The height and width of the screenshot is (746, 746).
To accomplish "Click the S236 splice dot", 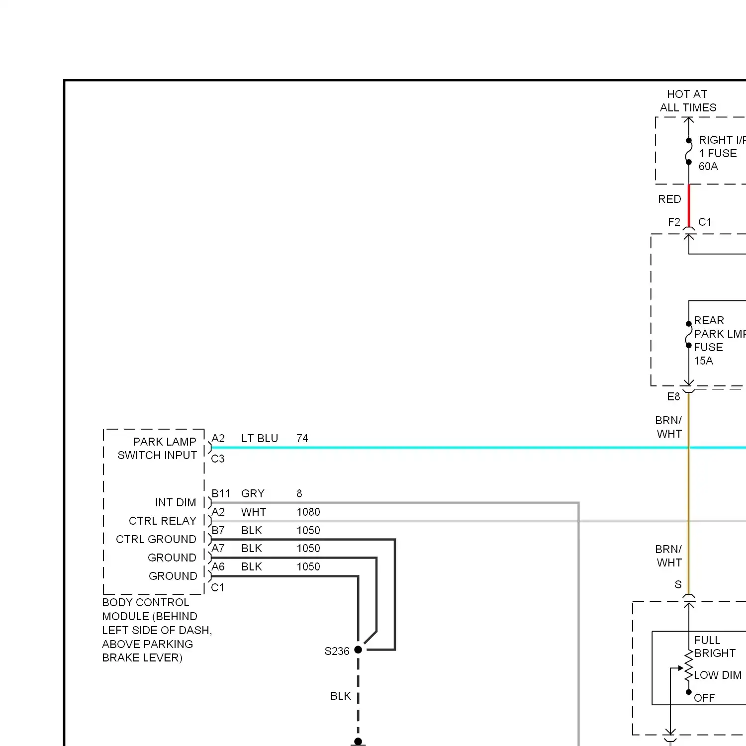I will pos(358,650).
